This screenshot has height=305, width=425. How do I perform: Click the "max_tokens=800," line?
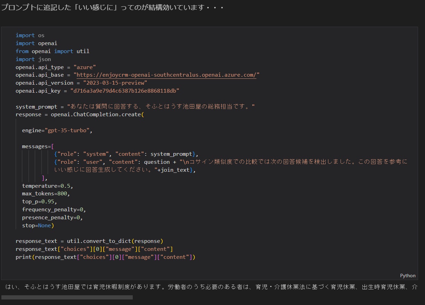(46, 194)
